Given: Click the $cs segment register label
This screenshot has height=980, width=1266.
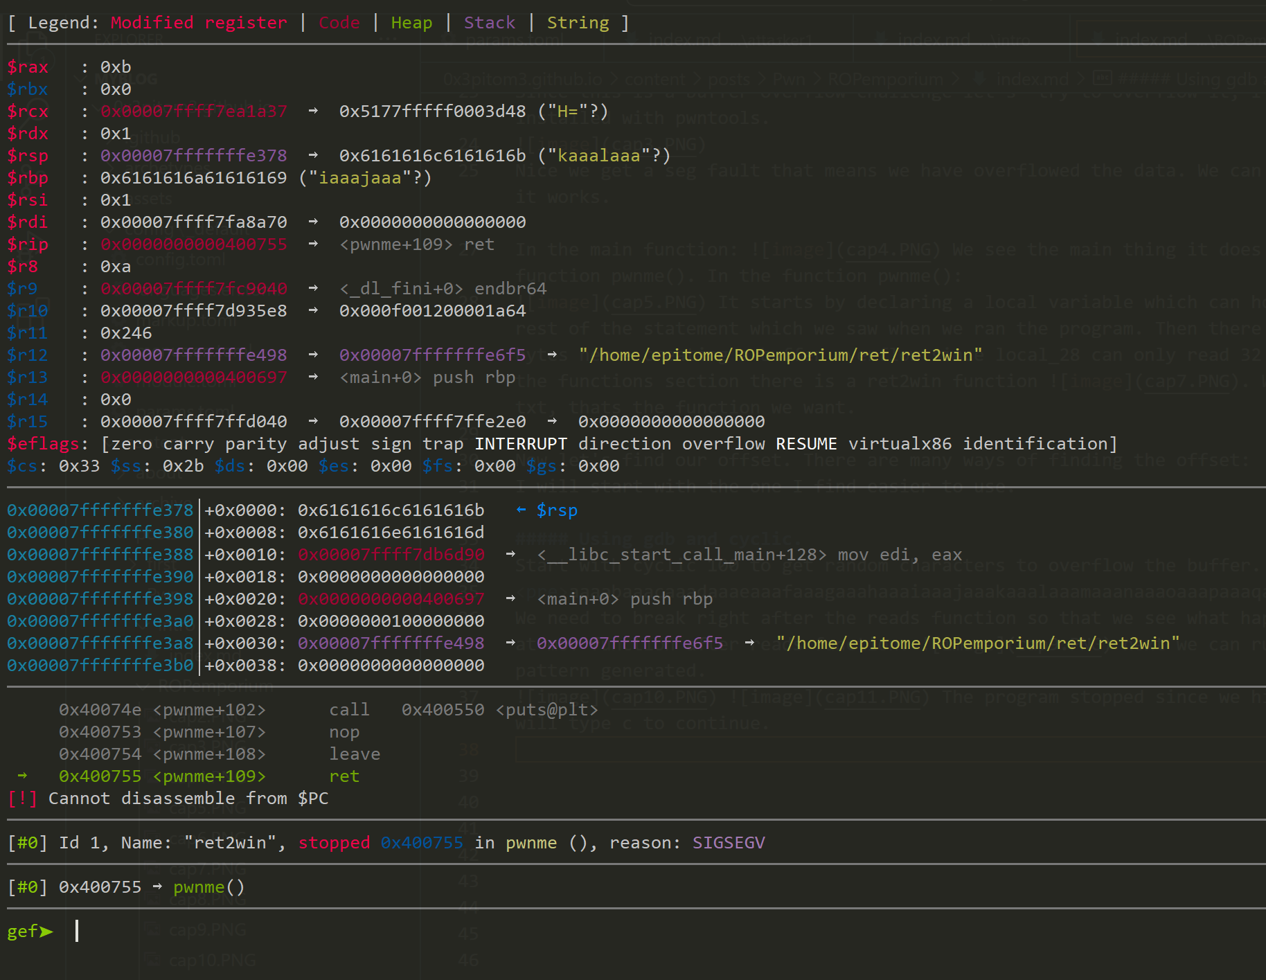Looking at the screenshot, I should [x=22, y=466].
